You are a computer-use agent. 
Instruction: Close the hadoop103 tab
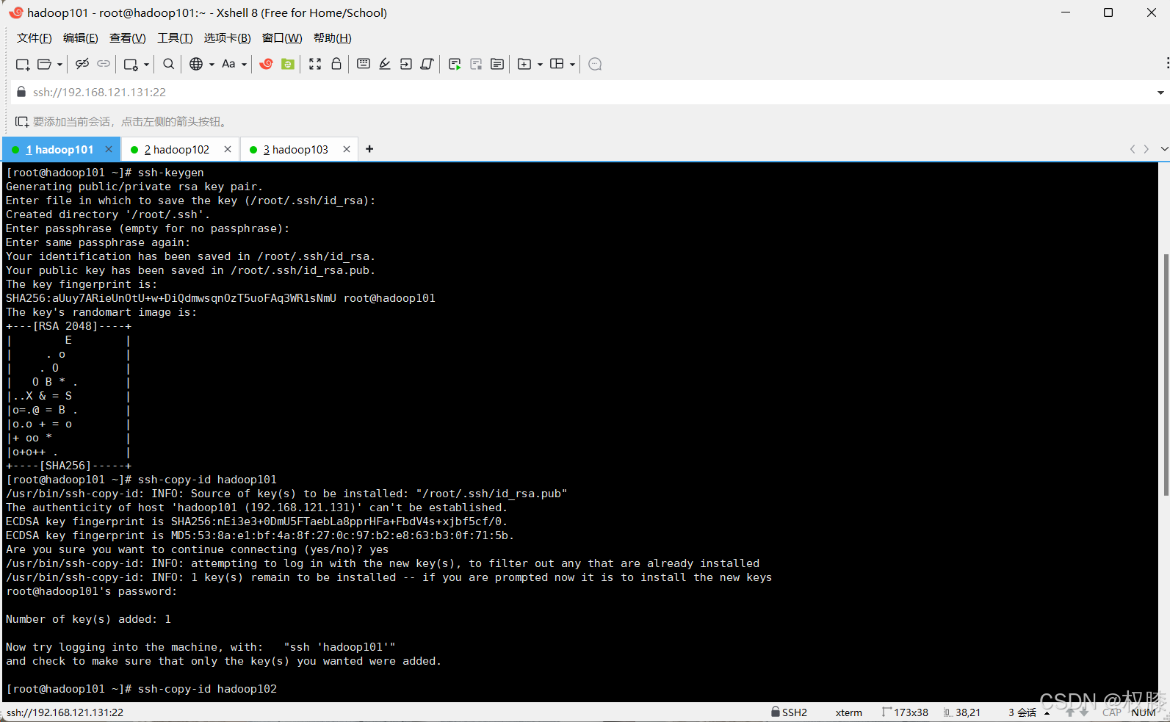point(347,149)
